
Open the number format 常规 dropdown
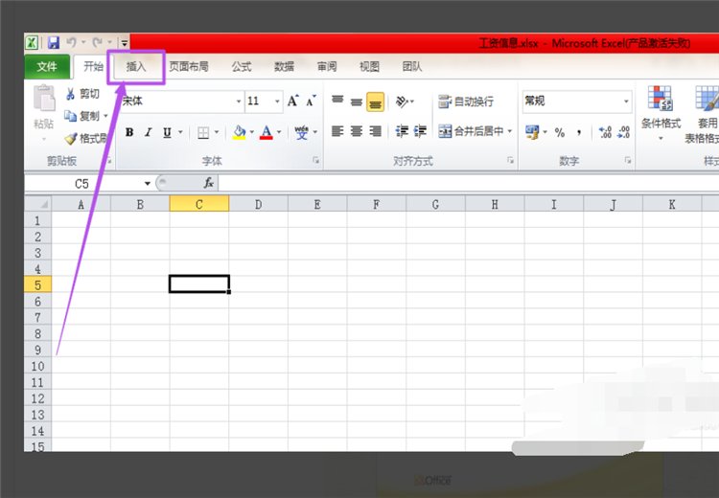tap(626, 102)
